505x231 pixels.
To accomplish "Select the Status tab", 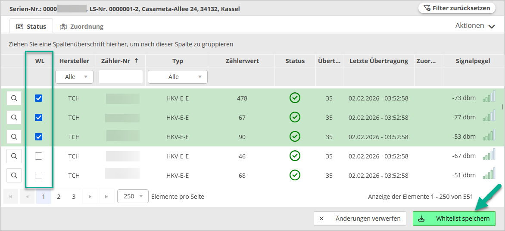I will [31, 27].
